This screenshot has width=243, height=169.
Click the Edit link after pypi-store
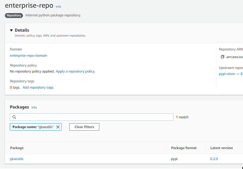(x=242, y=74)
